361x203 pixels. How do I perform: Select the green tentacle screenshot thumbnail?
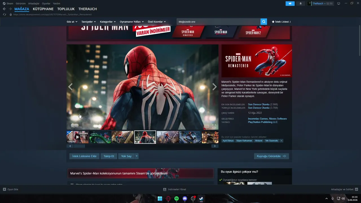(100, 137)
